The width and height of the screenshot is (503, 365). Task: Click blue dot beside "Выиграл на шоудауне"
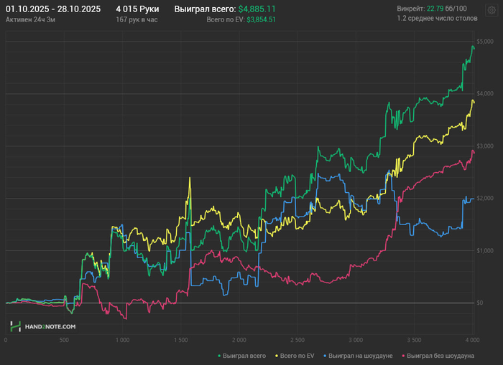point(323,356)
